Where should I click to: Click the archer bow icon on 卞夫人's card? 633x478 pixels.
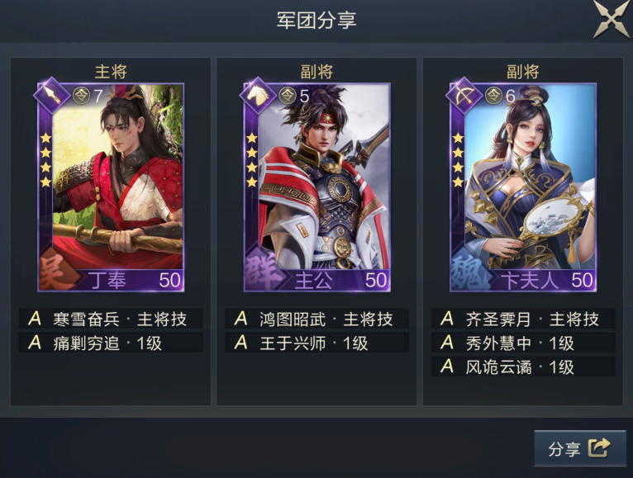464,95
